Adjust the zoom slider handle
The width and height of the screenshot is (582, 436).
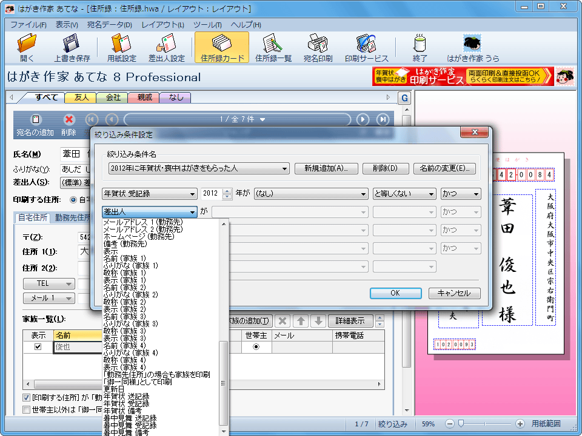pyautogui.click(x=461, y=423)
